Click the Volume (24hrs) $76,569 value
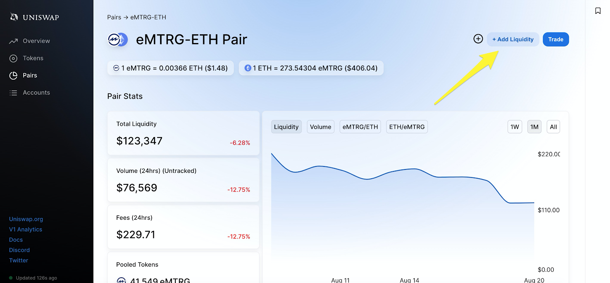Viewport: 610px width, 283px height. click(136, 188)
